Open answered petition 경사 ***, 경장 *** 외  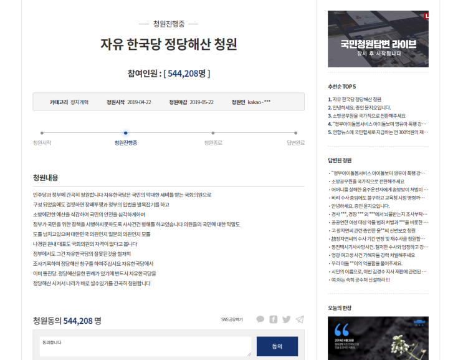[379, 214]
